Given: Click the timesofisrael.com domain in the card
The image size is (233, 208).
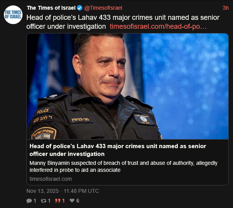Looking at the screenshot, I should pyautogui.click(x=50, y=178).
